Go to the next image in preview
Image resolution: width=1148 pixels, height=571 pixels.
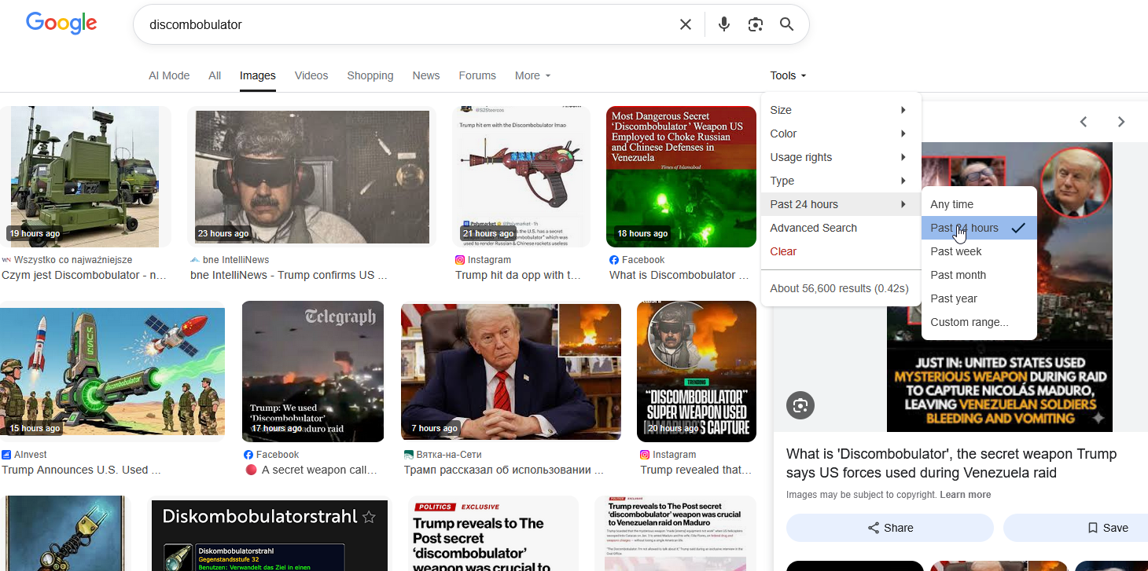(1121, 122)
